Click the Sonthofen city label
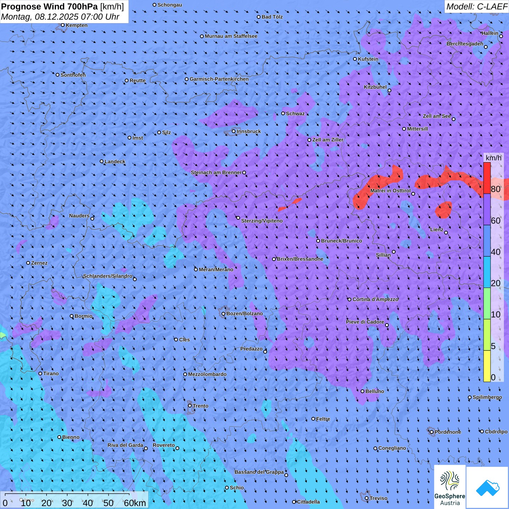 pos(73,75)
